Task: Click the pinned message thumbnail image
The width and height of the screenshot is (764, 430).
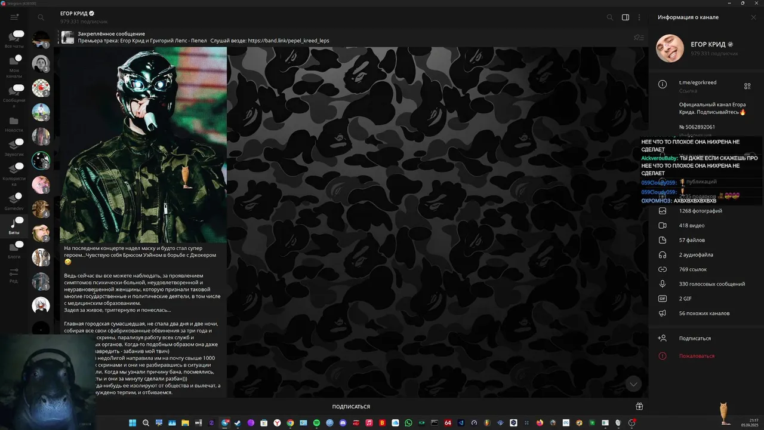Action: click(67, 38)
